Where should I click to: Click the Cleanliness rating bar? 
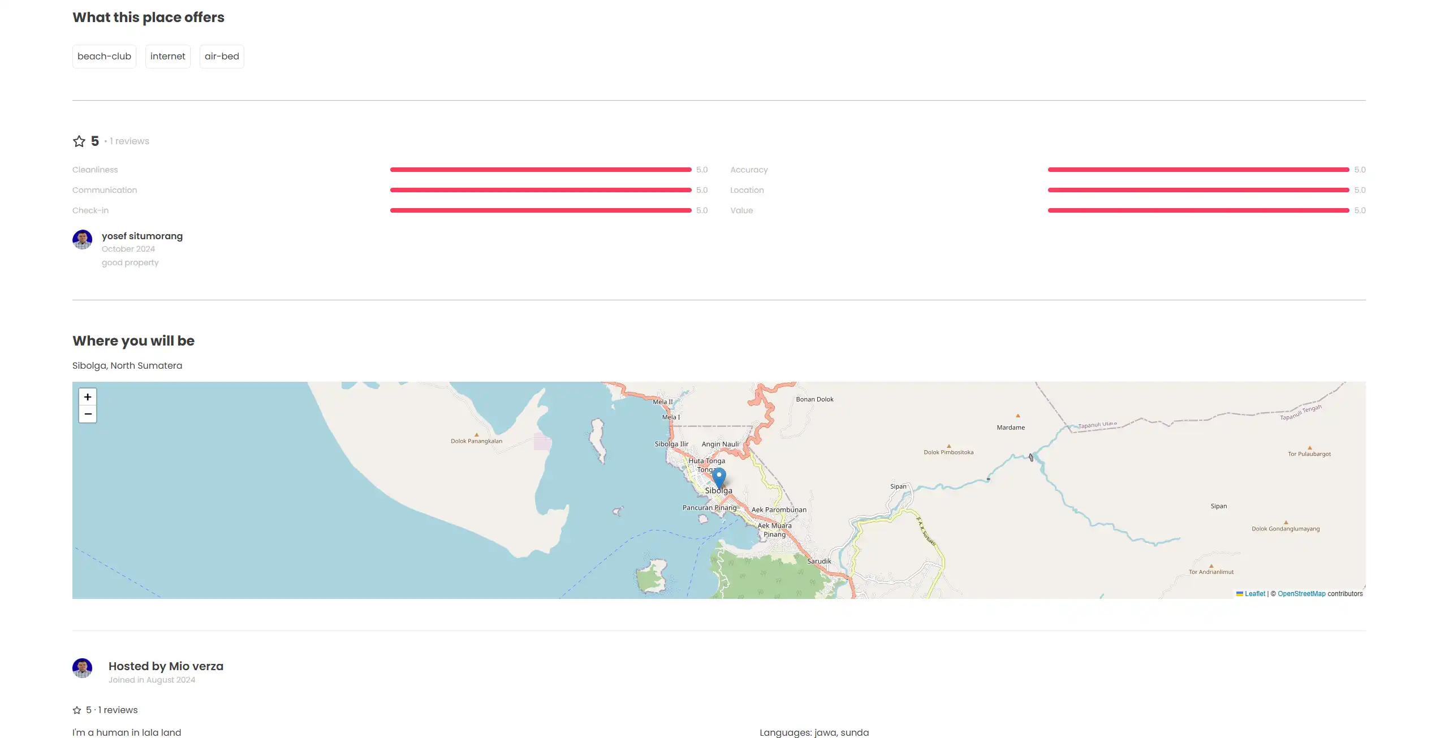[x=540, y=170]
